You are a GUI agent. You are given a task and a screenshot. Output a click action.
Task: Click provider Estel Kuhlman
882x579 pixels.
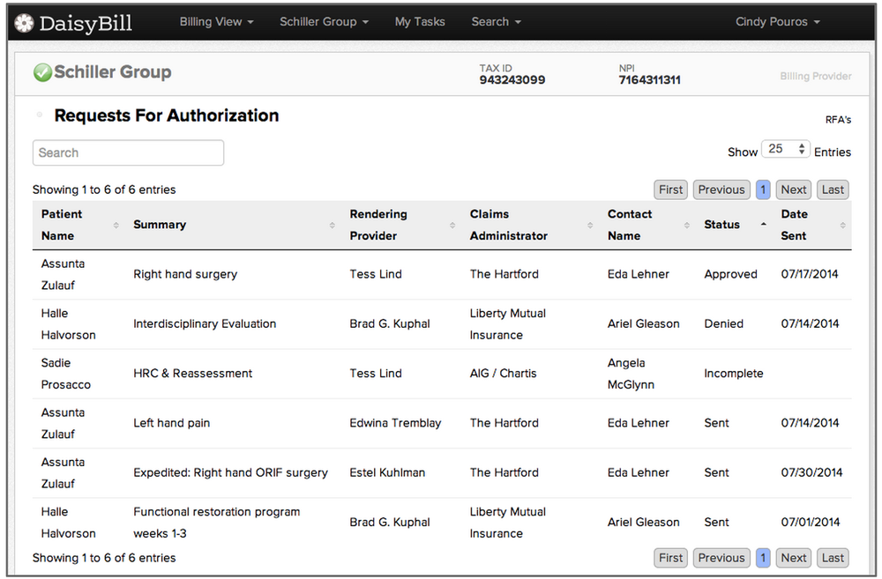click(387, 472)
